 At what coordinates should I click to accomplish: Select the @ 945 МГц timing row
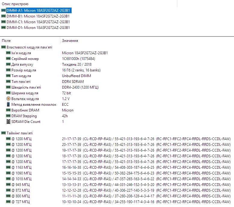[118, 185]
